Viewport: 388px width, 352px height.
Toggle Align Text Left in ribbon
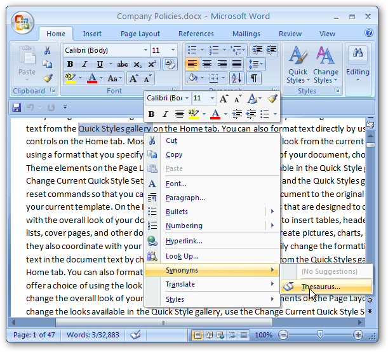click(192, 64)
